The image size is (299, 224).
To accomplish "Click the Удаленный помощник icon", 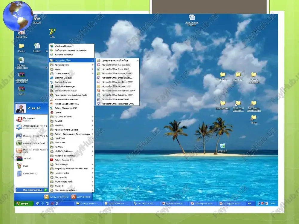I will (51, 99).
